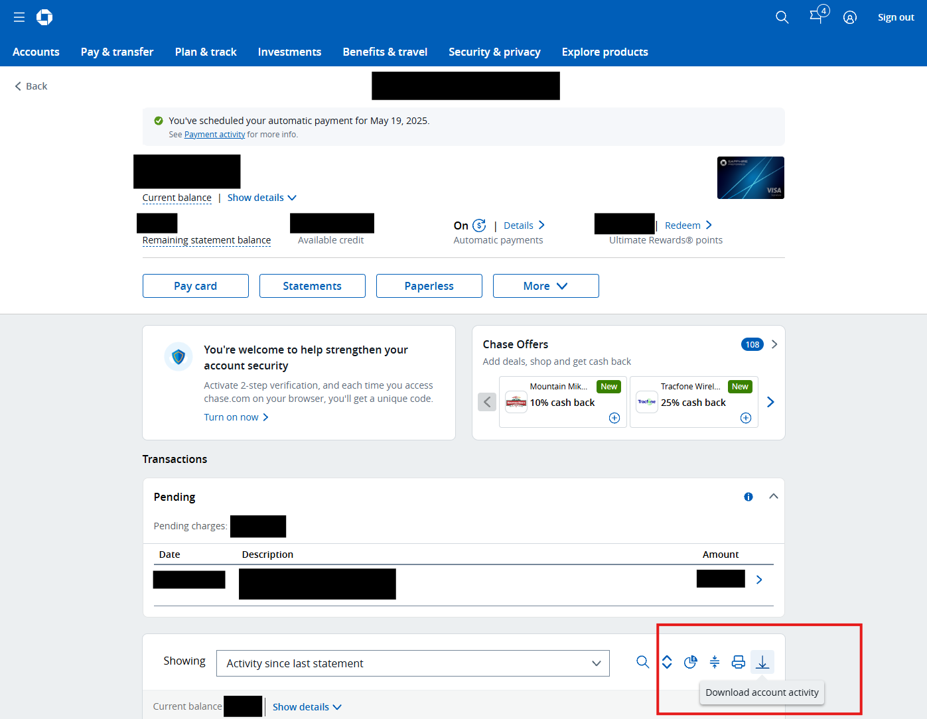
Task: Add the Mountain Mike's 10% cash back offer
Action: point(614,418)
